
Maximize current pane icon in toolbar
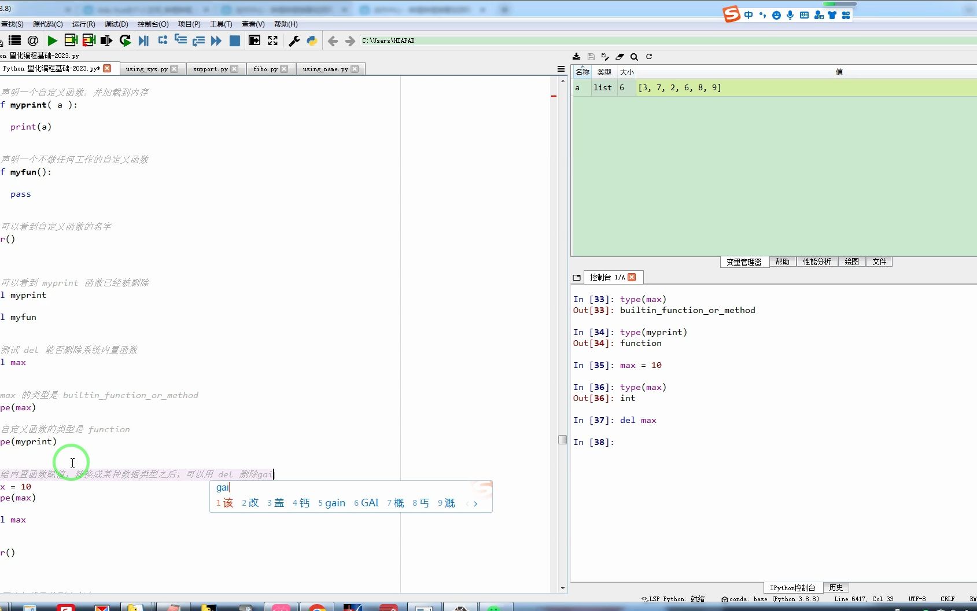(272, 41)
